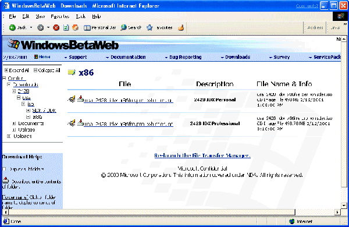
Task: Click the Comments link in title bar
Action: click(307, 6)
